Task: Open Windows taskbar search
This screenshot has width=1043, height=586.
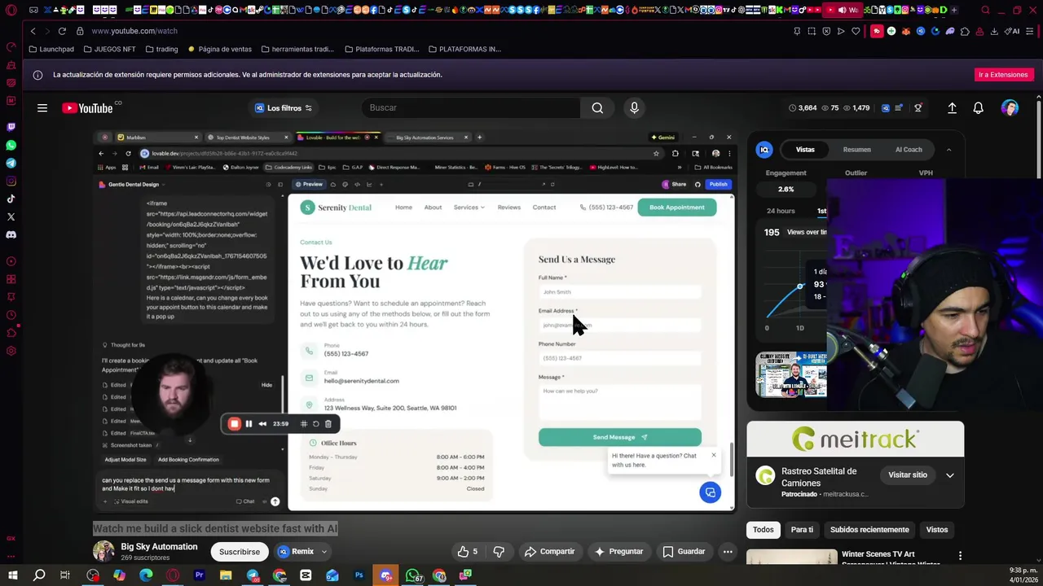Action: [x=39, y=575]
